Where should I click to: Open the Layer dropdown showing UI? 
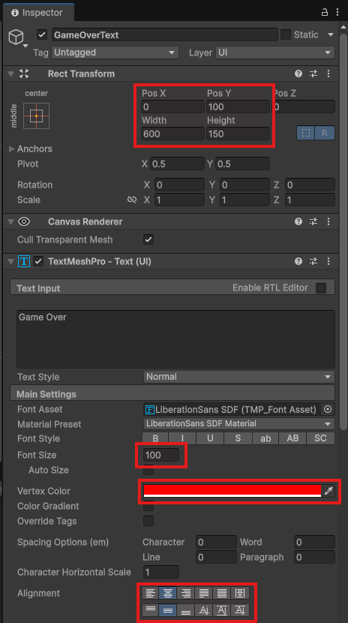(275, 53)
